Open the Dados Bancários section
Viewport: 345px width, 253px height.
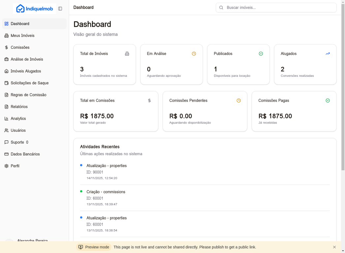click(25, 154)
